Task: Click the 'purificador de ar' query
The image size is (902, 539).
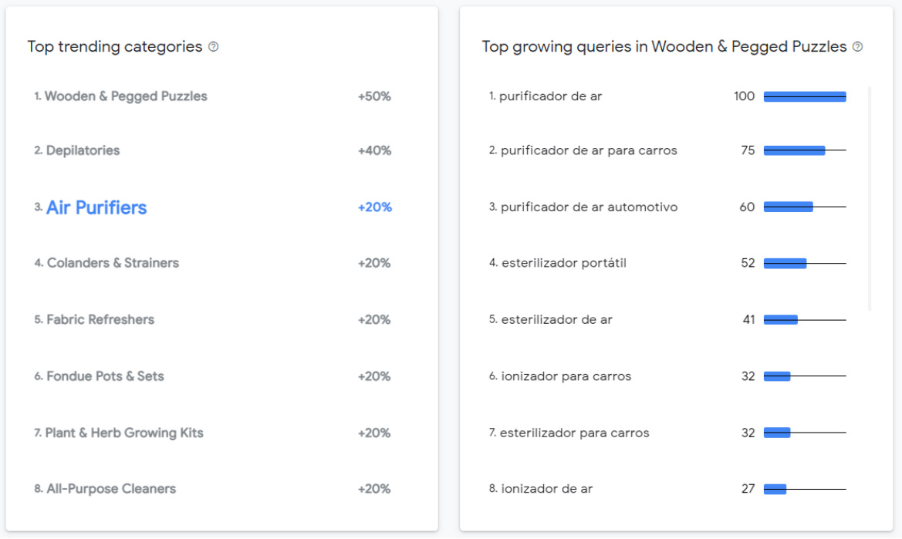Action: tap(550, 96)
